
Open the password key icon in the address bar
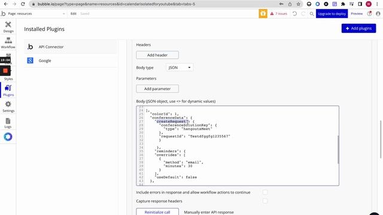click(281, 4)
